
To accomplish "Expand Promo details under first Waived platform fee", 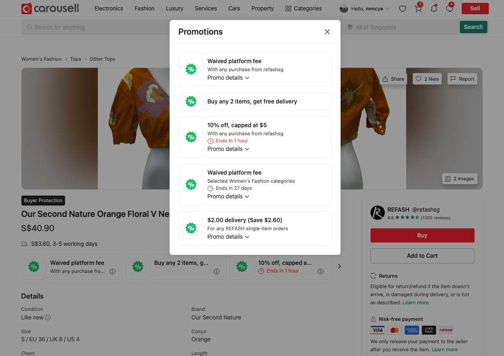I will (228, 78).
